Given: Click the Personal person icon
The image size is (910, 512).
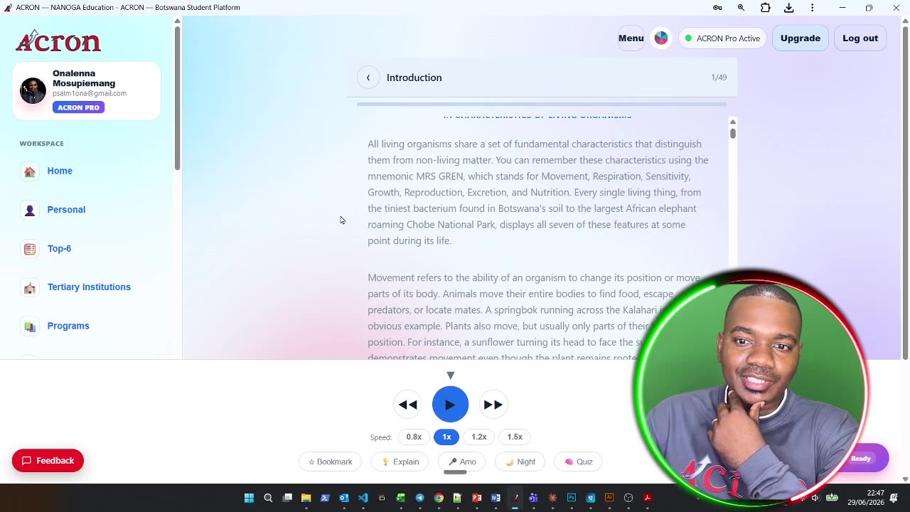Looking at the screenshot, I should coord(30,210).
